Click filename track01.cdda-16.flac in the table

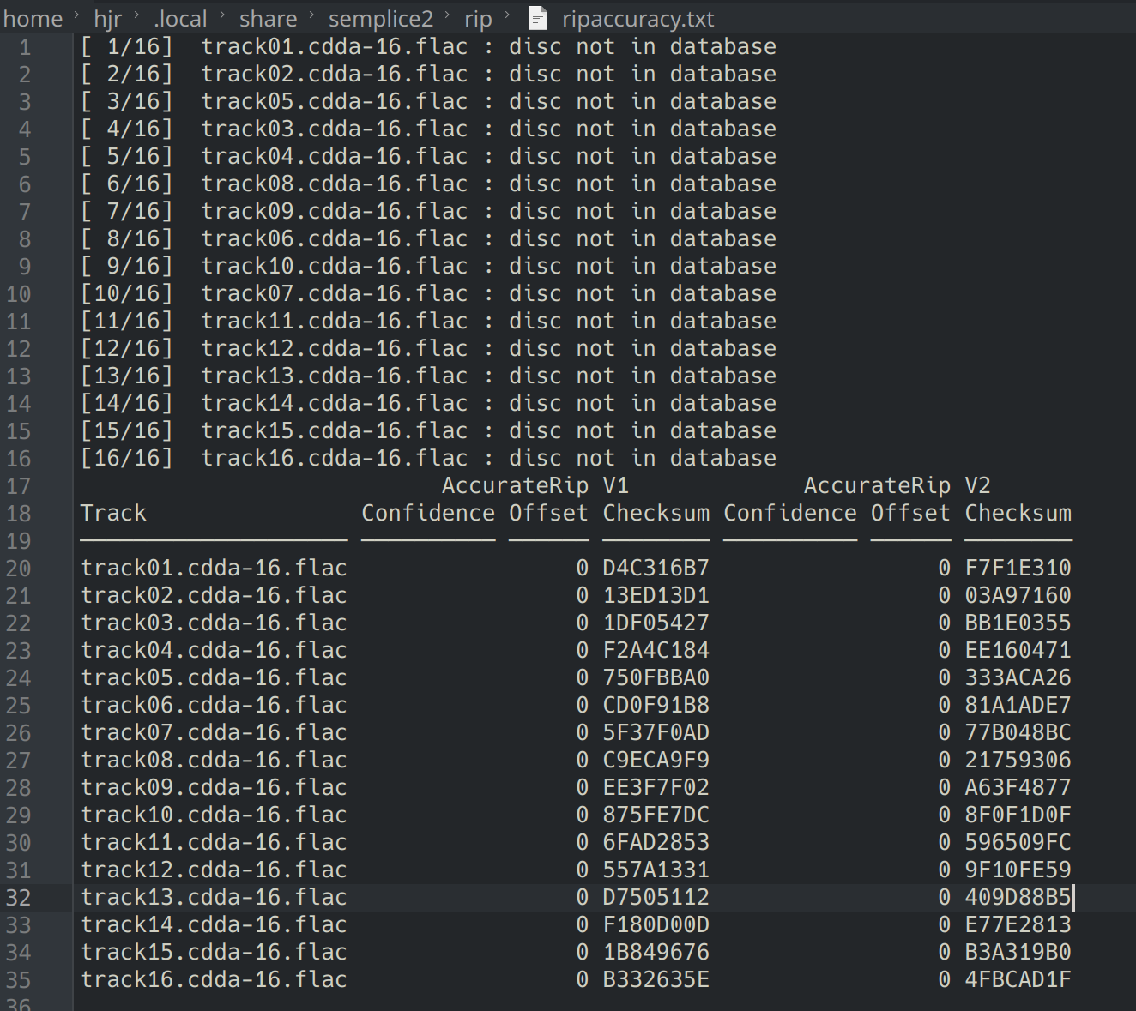(213, 567)
